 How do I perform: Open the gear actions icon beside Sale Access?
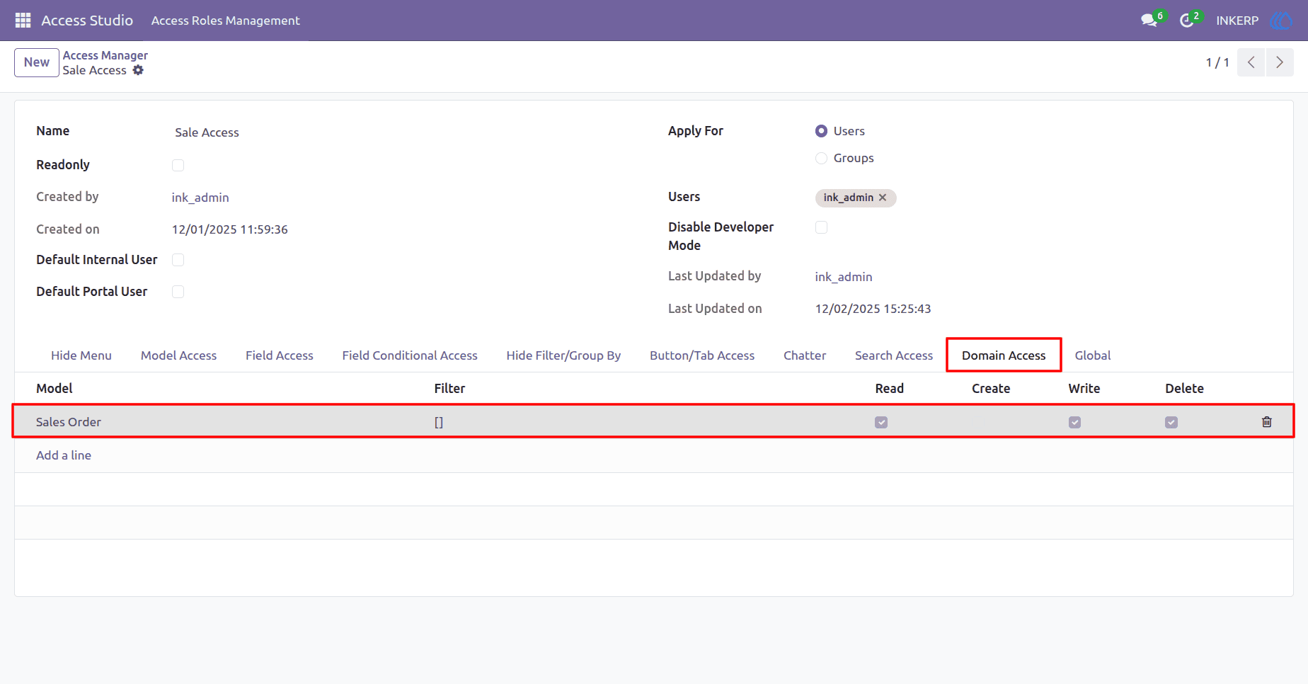click(138, 70)
